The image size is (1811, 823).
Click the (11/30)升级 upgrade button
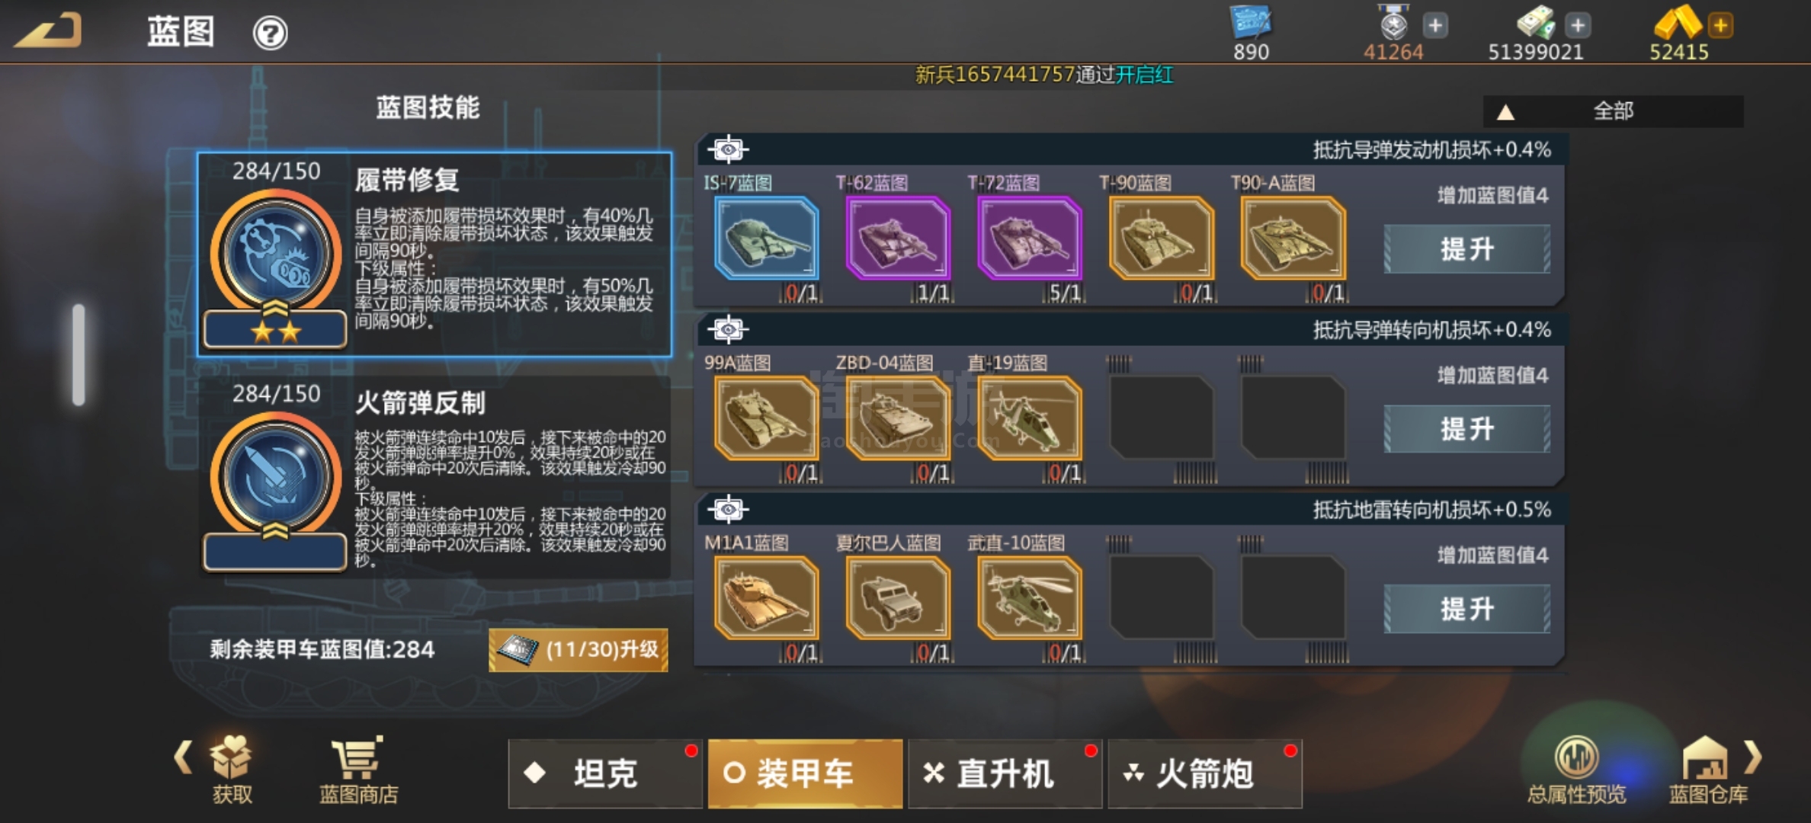tap(579, 650)
